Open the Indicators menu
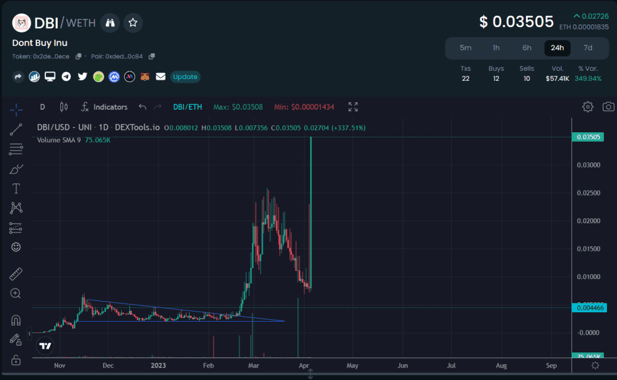The width and height of the screenshot is (617, 380). tap(104, 107)
